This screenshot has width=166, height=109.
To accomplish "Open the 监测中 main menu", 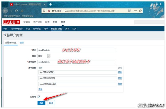I will tap(27, 22).
